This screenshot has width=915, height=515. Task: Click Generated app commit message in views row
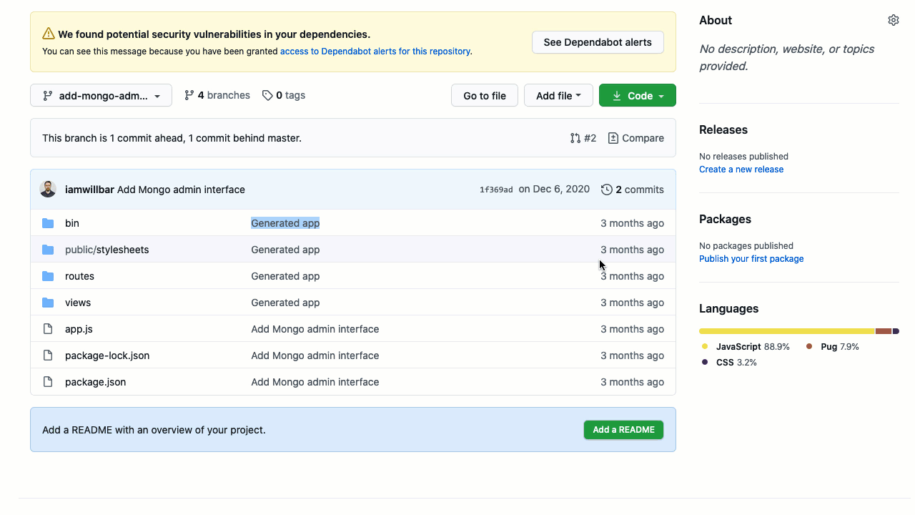click(285, 303)
